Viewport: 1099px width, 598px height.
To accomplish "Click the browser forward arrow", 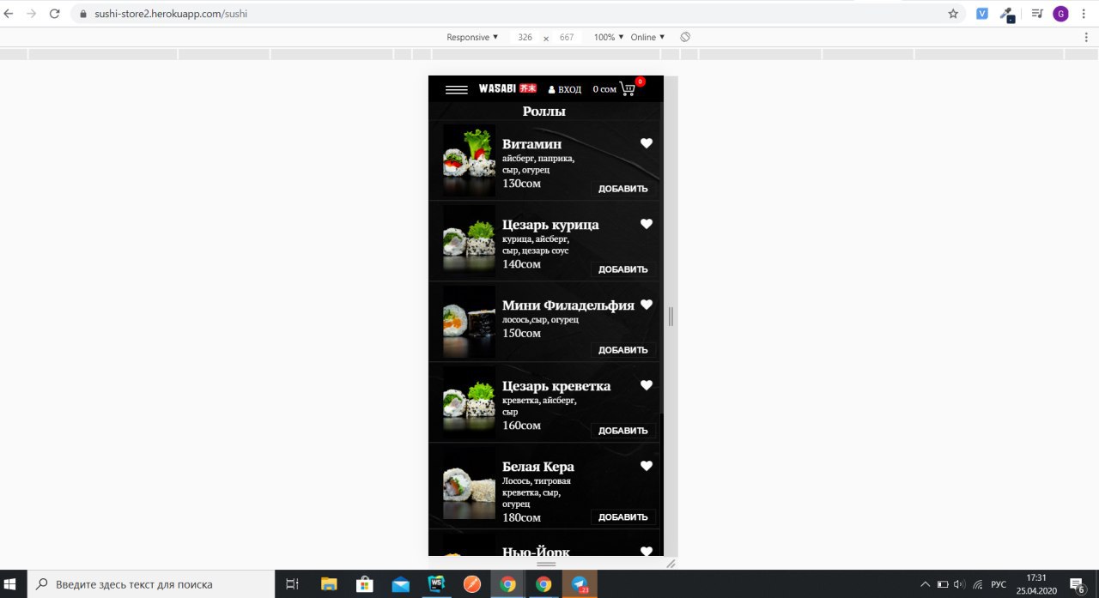I will 32,14.
